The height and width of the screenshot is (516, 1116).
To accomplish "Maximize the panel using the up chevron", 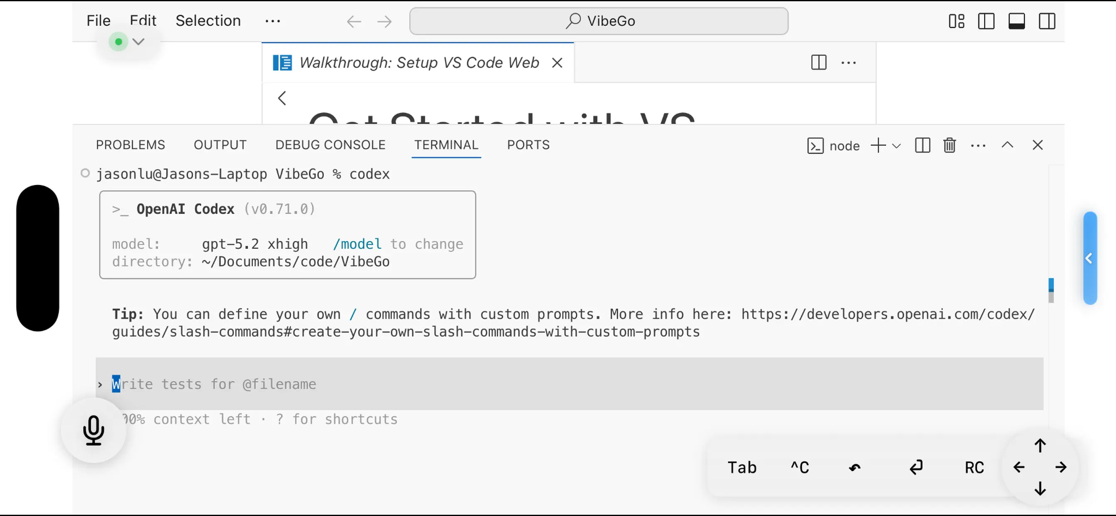I will pos(1007,145).
